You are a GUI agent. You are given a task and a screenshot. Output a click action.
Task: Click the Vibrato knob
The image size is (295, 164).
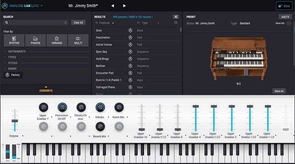point(100,107)
